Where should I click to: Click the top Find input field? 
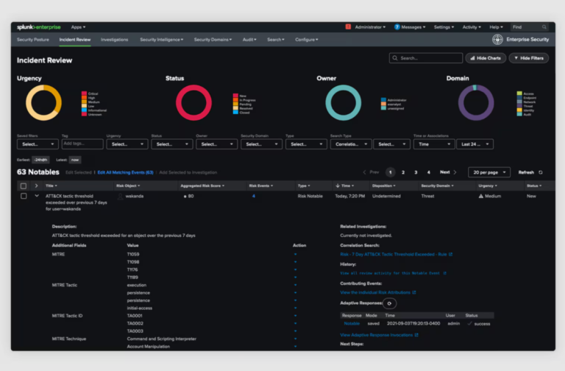click(530, 27)
